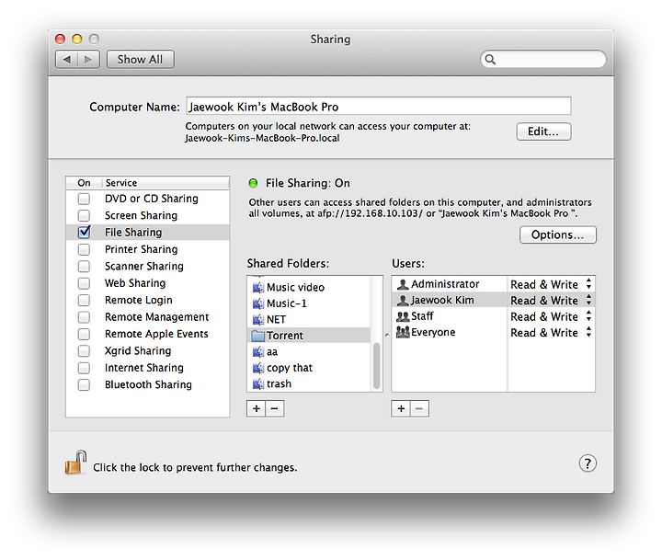662x560 pixels.
Task: Select the Printer Sharing service row
Action: [x=148, y=249]
